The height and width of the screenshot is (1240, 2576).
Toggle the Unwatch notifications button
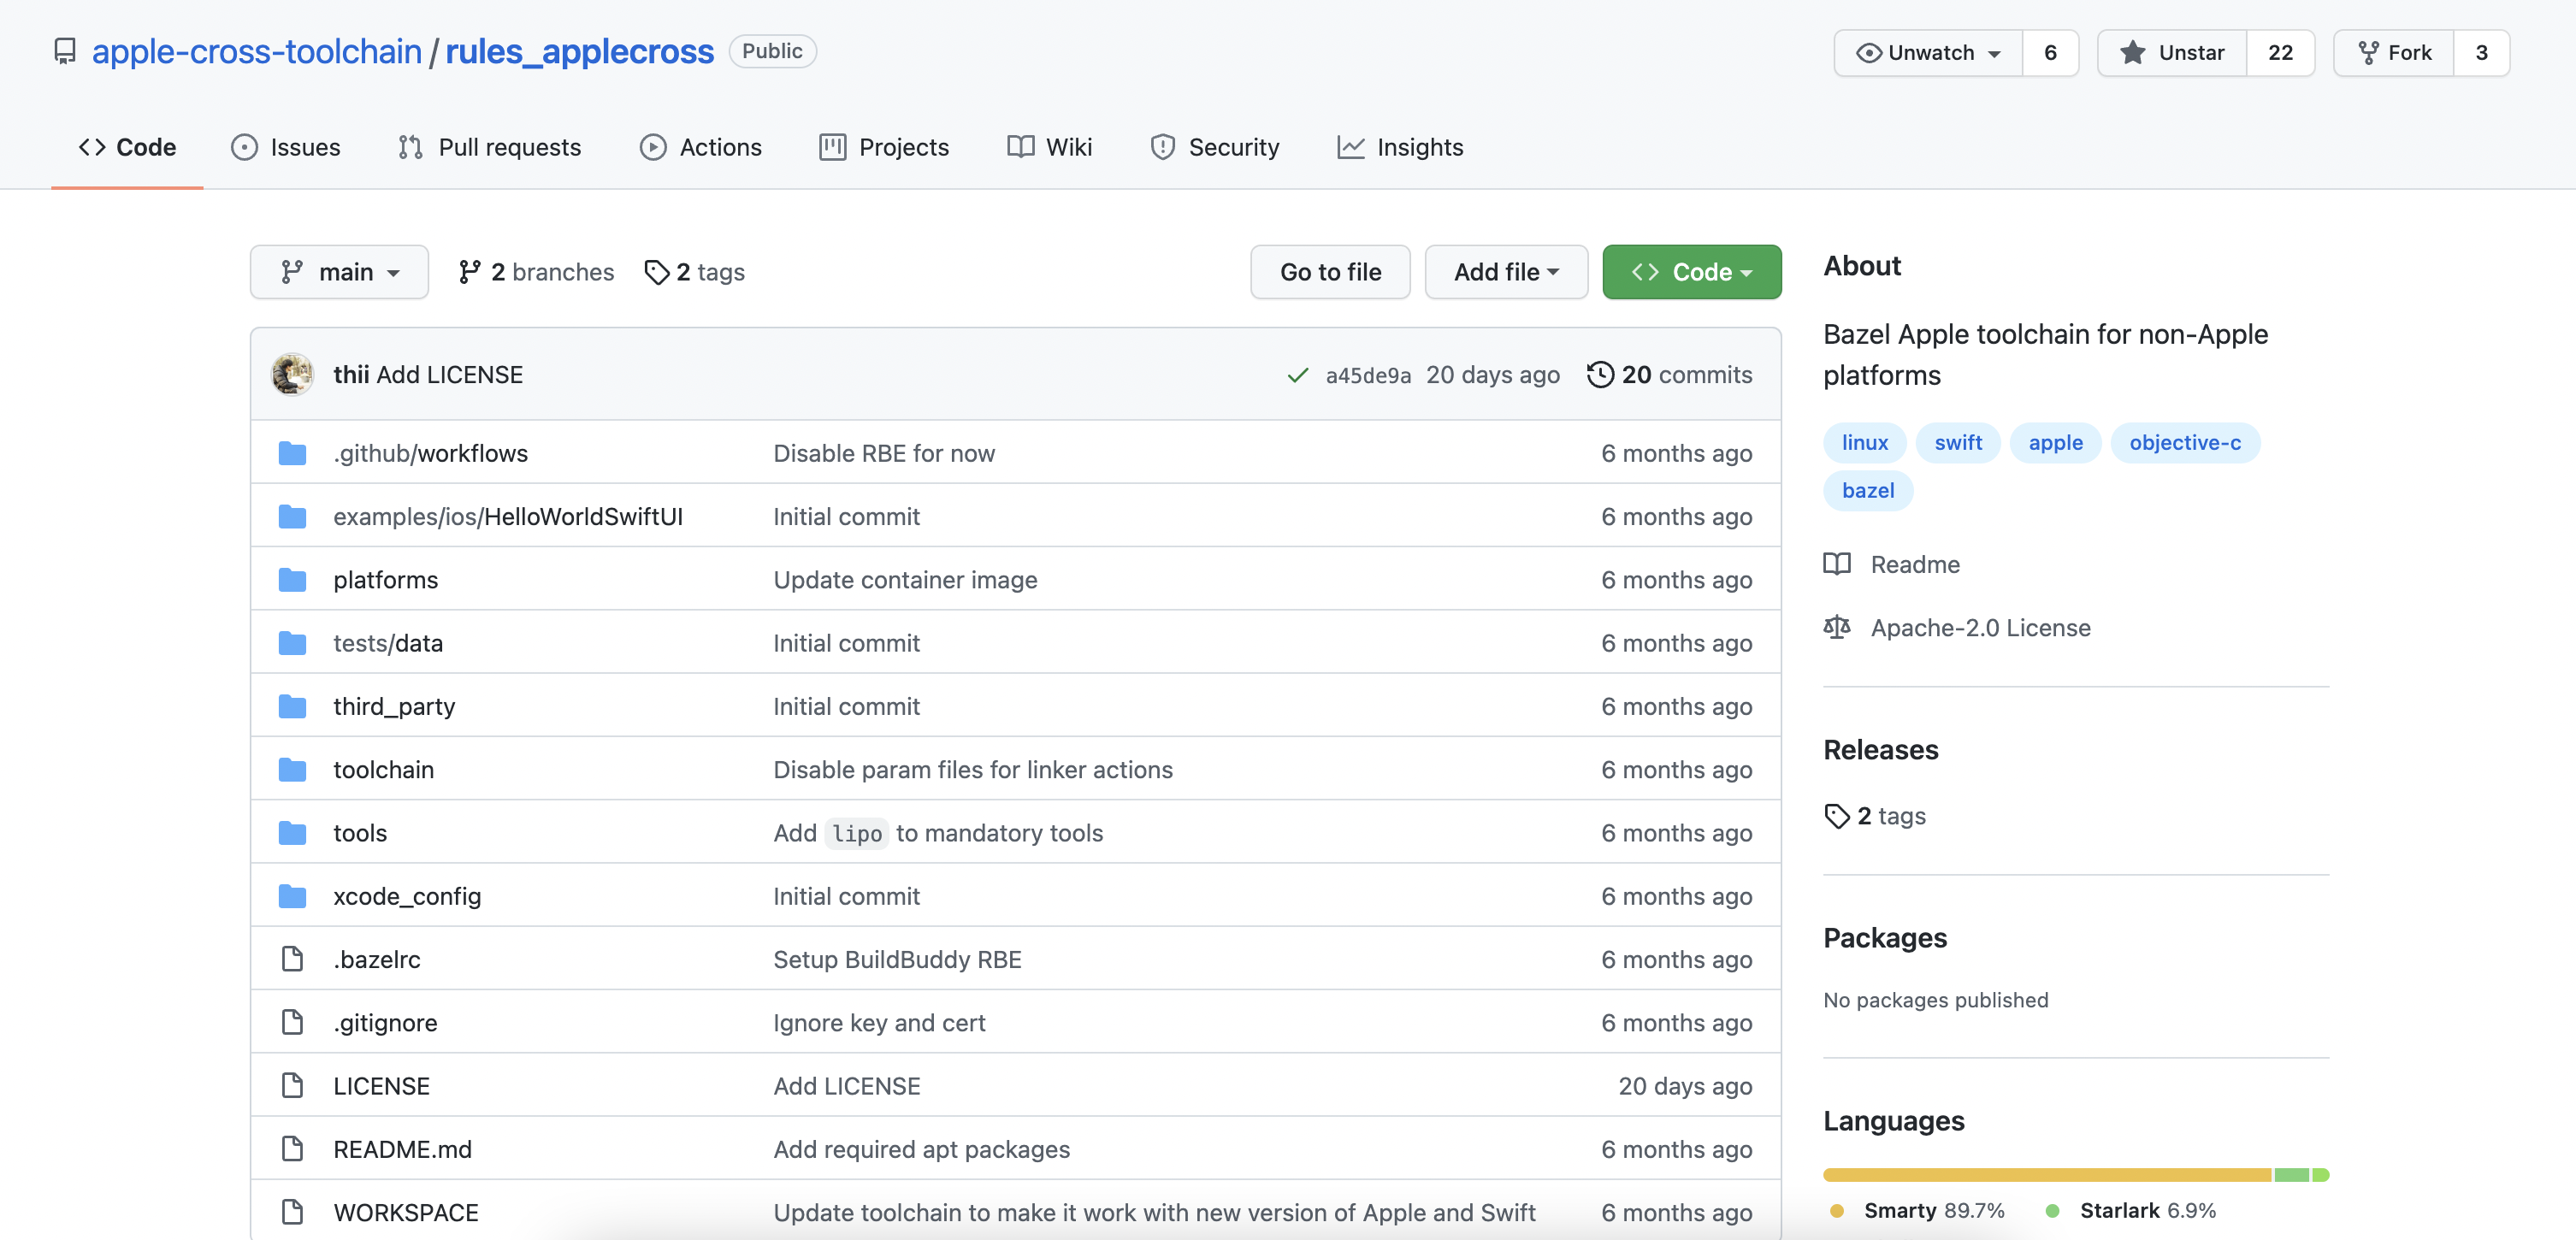pos(1928,53)
